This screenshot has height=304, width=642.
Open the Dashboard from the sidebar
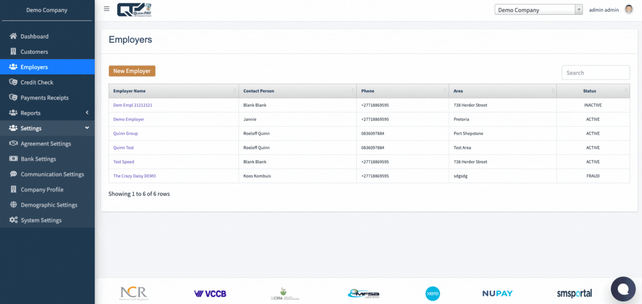(34, 36)
